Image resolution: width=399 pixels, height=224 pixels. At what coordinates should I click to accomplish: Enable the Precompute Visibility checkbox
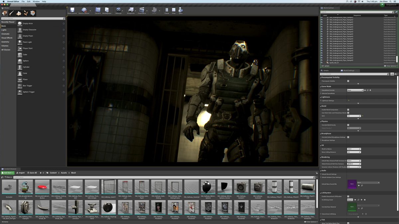tap(348, 81)
